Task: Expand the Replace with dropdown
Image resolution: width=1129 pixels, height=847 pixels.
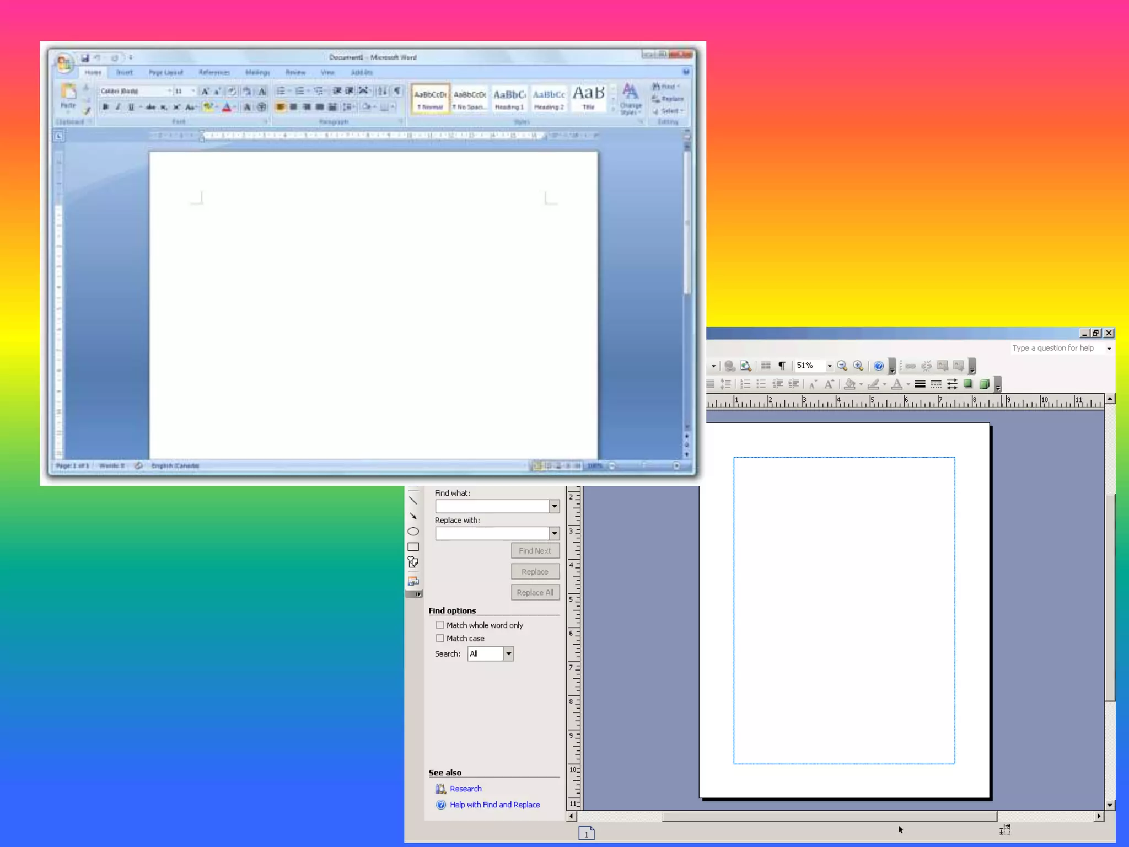Action: (554, 533)
